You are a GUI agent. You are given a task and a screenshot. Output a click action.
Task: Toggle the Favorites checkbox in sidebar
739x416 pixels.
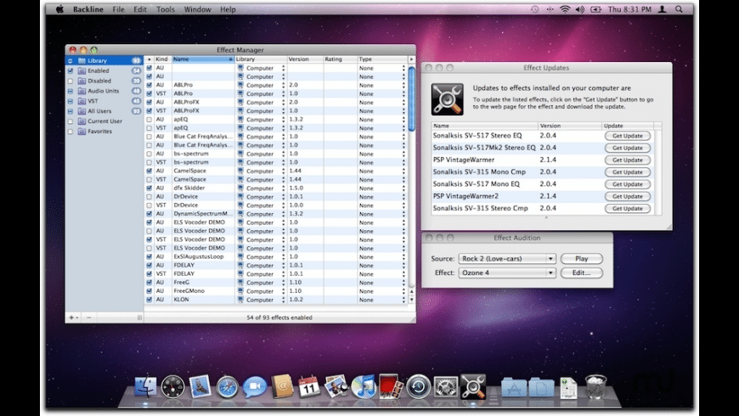point(71,132)
